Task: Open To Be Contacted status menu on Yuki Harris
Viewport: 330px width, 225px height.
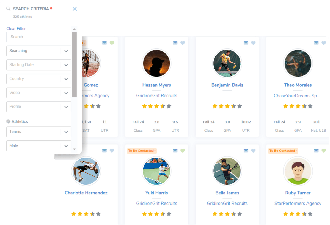Action: point(142,151)
